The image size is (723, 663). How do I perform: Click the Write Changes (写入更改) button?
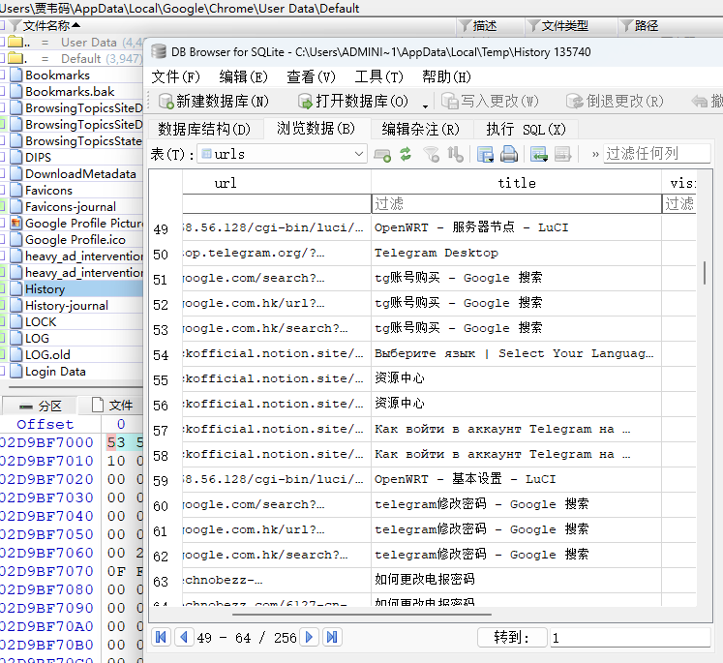pyautogui.click(x=490, y=101)
